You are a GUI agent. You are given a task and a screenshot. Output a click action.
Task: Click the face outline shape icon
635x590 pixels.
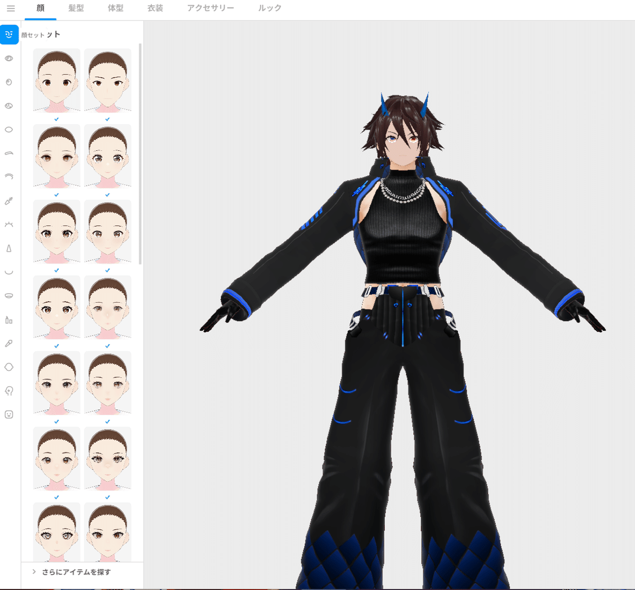9,367
